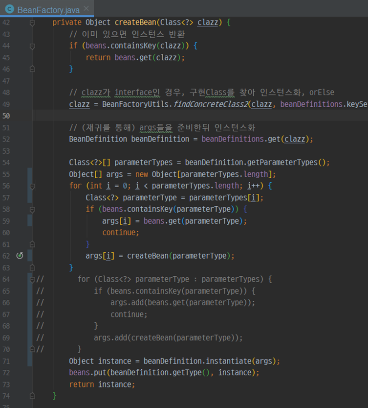
Task: Click 'BeanFactoryUtils' on line 49
Action: [135, 104]
